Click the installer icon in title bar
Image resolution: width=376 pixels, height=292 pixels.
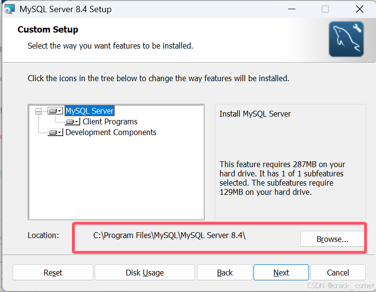[10, 9]
